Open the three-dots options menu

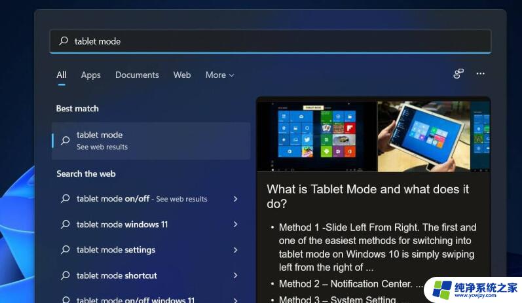point(480,73)
